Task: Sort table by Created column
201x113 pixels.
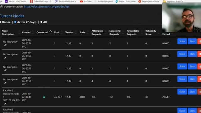Action: click(28, 32)
